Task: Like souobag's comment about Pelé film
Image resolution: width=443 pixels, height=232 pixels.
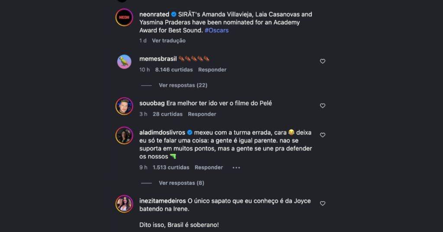Action: 322,106
